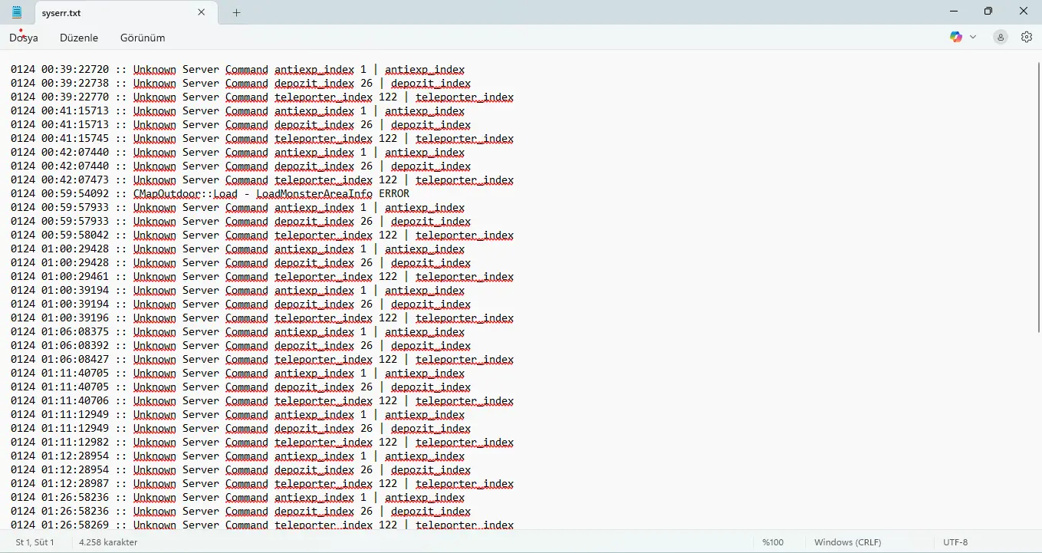This screenshot has height=553, width=1042.
Task: Minimize the Notepad window
Action: pos(953,12)
